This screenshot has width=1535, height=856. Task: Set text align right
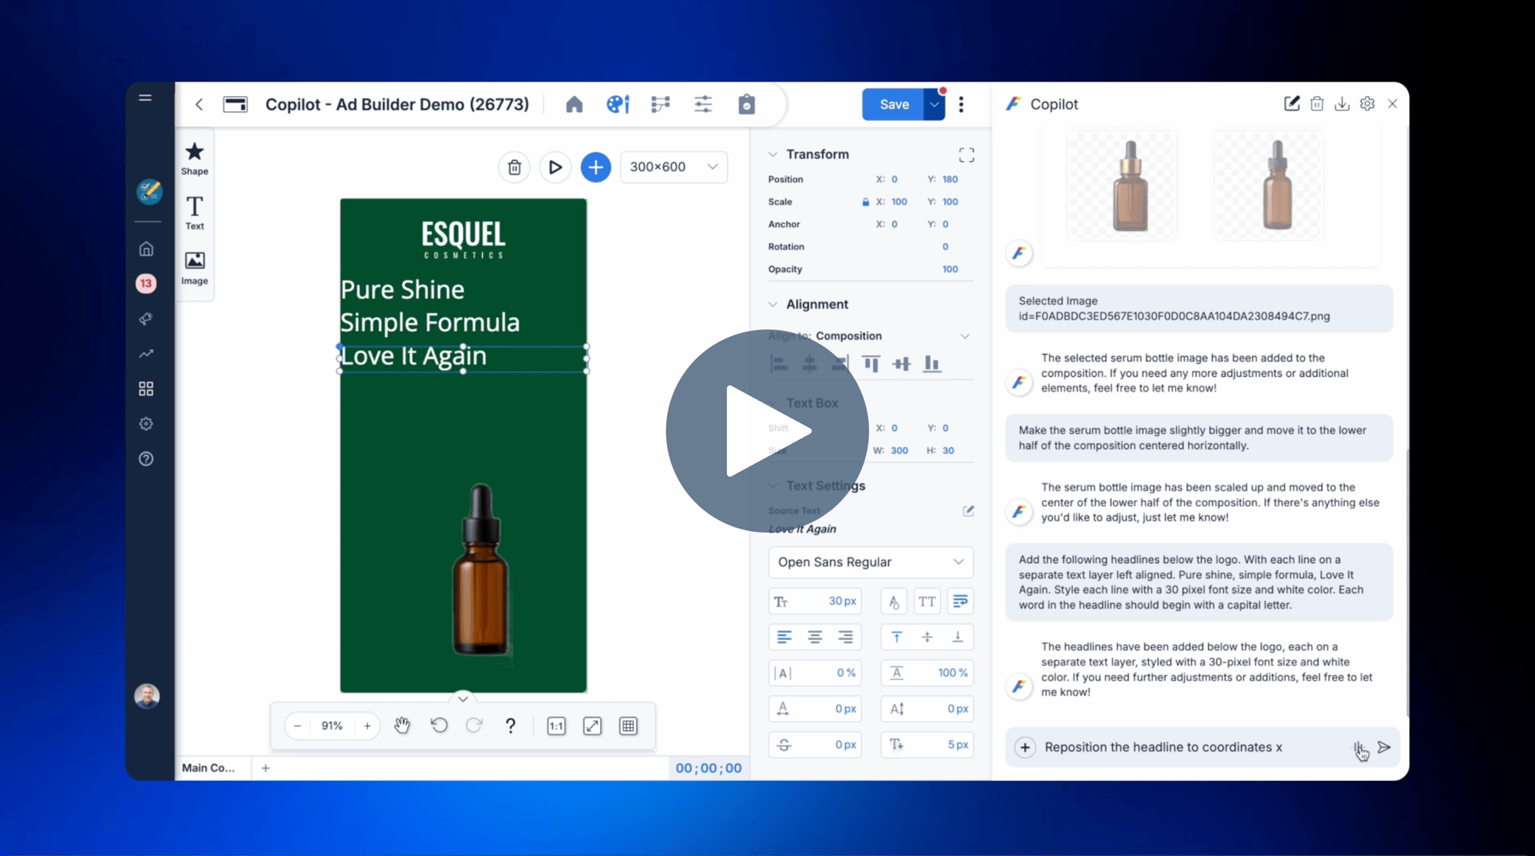(x=845, y=637)
